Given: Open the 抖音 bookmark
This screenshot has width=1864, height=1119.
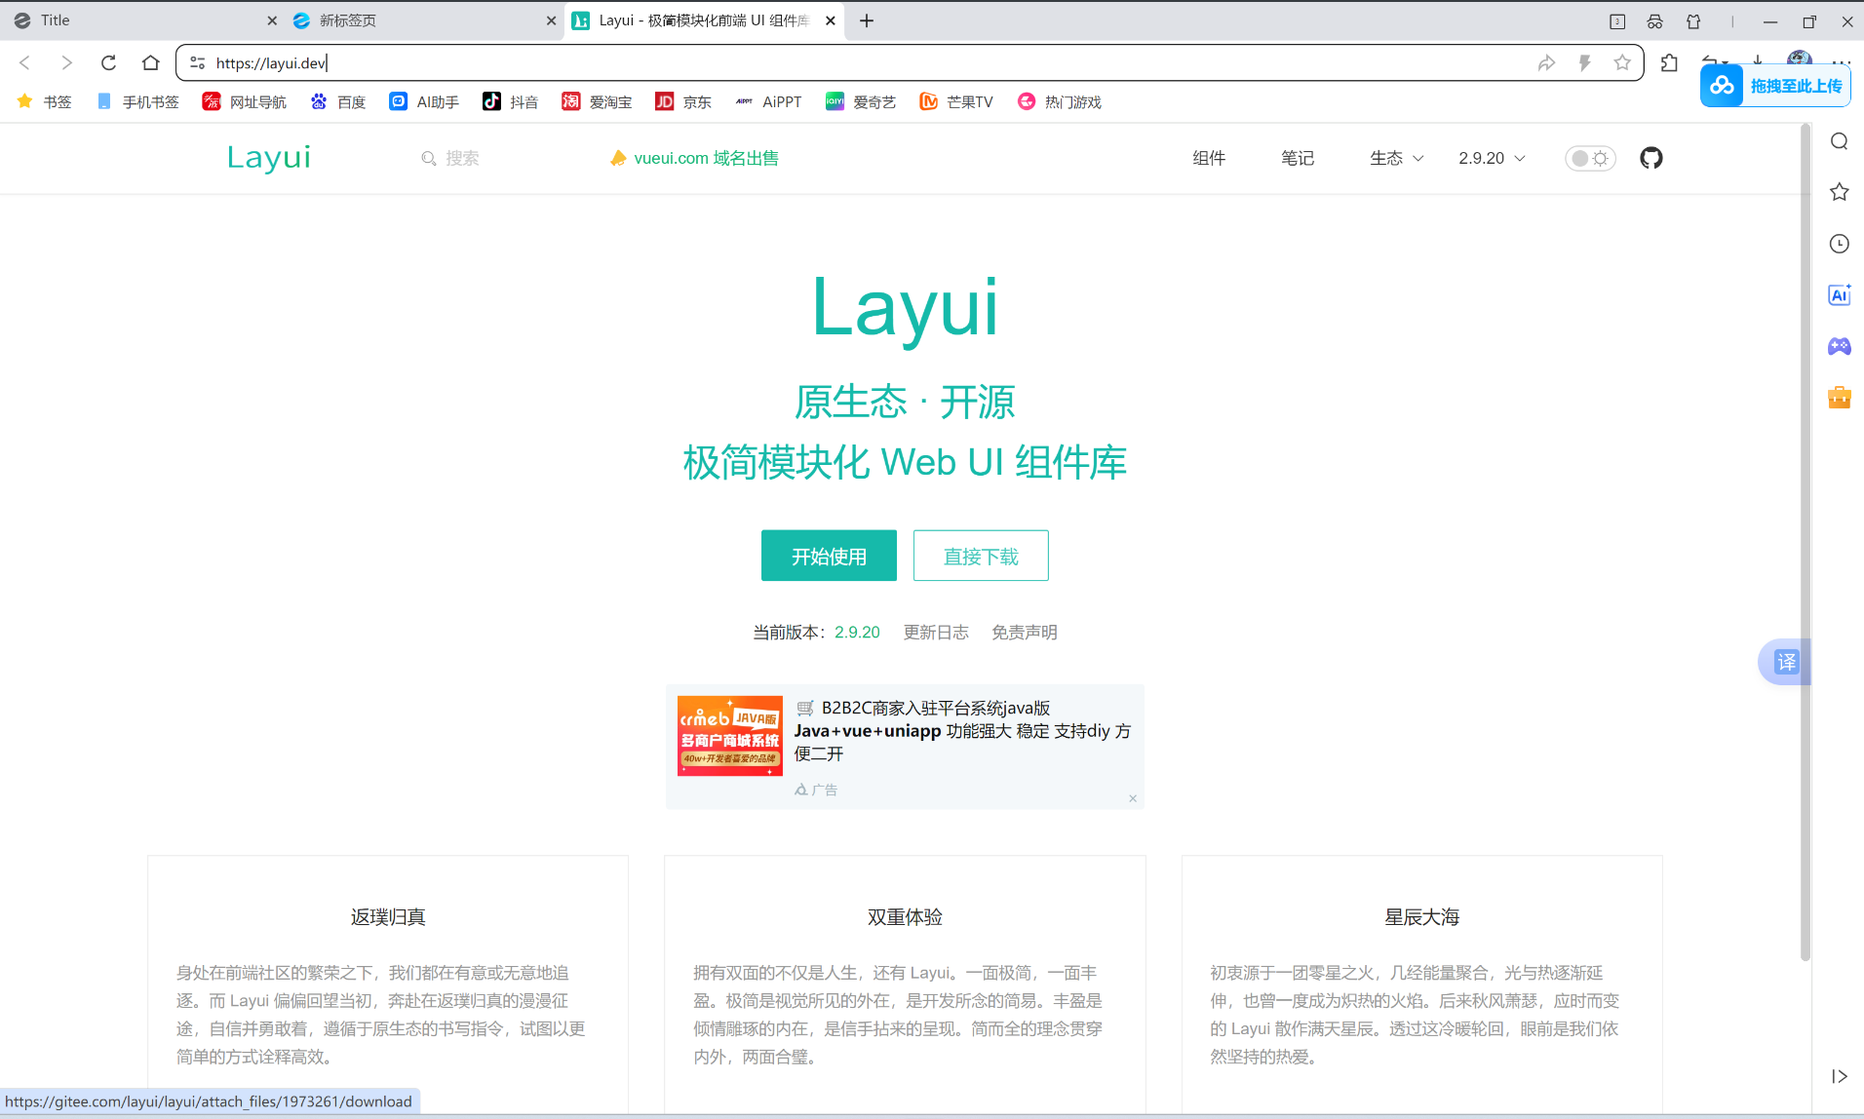Looking at the screenshot, I should click(x=511, y=101).
